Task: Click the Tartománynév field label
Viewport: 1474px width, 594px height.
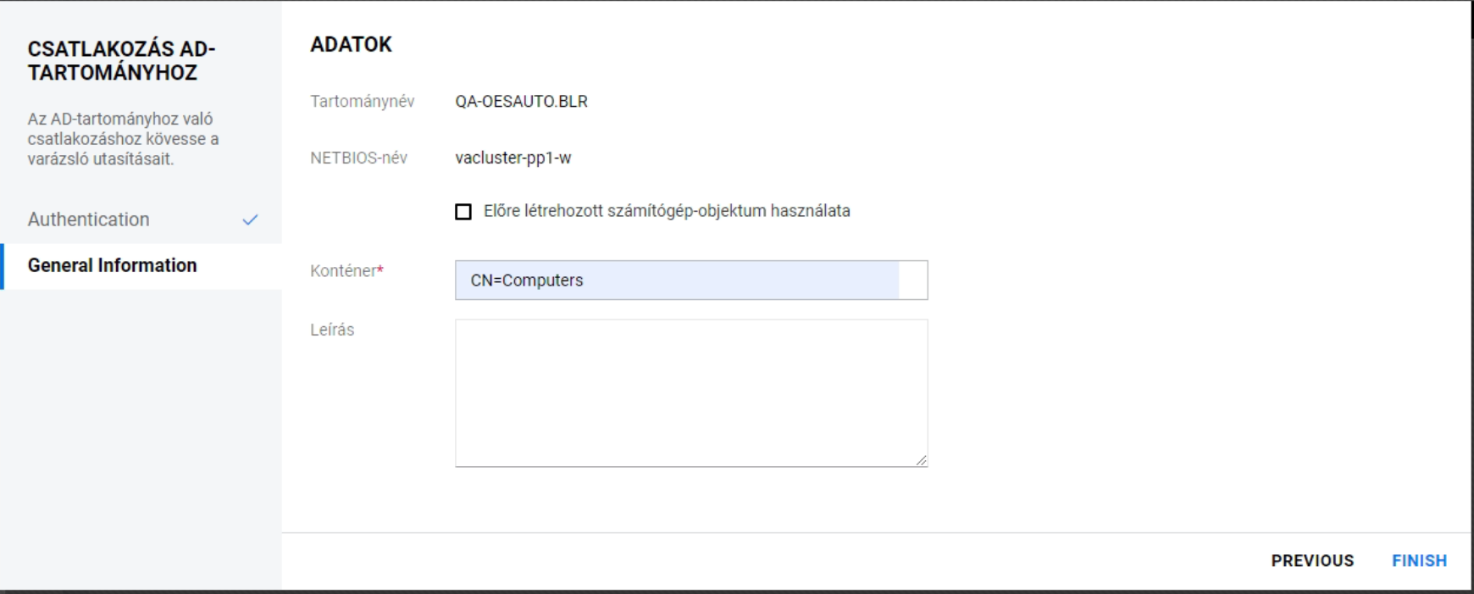Action: tap(363, 102)
